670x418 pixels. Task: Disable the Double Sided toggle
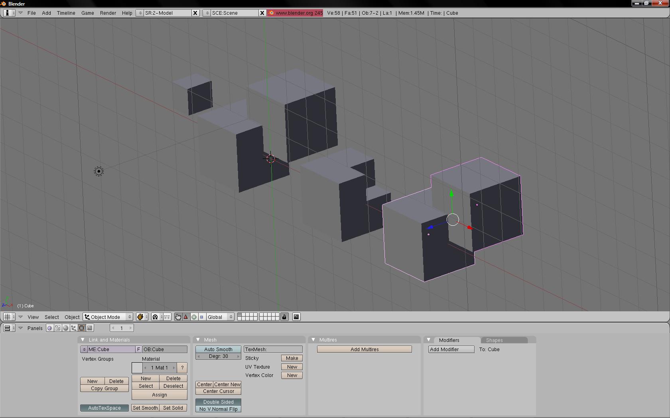click(218, 402)
